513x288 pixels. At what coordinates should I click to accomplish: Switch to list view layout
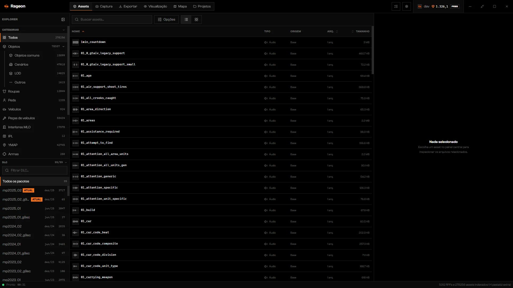tap(186, 19)
